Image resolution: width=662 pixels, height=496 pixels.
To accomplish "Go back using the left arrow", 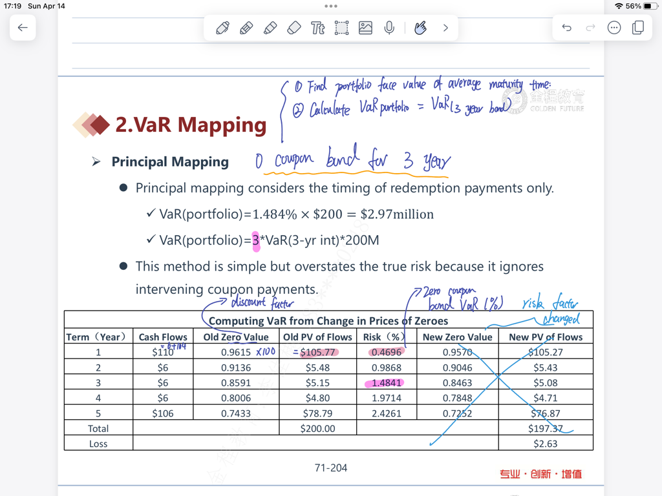I will (x=23, y=28).
